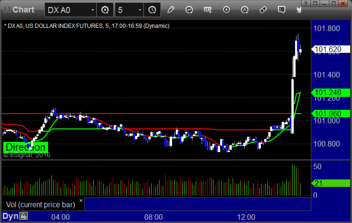
Task: Close the Vol current price bar tab
Action: coord(80,201)
